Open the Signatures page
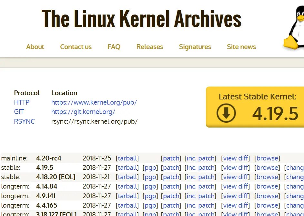This screenshot has height=216, width=304. (x=195, y=47)
